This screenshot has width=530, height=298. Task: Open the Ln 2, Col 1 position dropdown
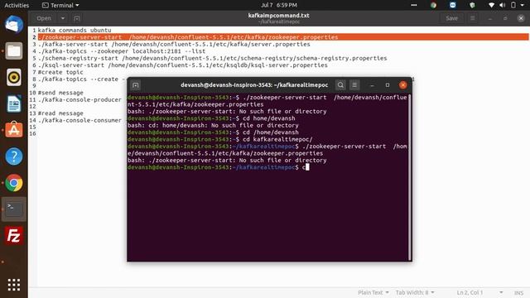(479, 292)
